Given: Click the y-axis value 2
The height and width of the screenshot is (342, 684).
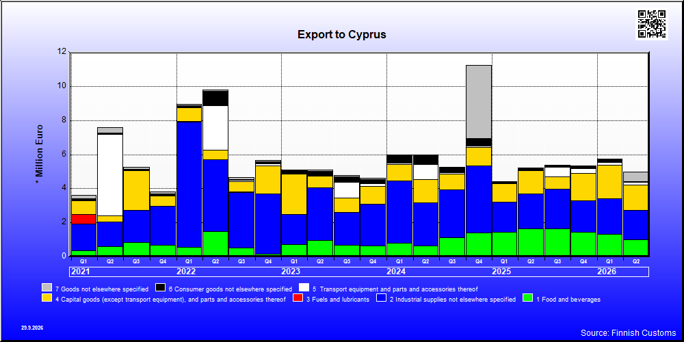Looking at the screenshot, I should coord(64,222).
